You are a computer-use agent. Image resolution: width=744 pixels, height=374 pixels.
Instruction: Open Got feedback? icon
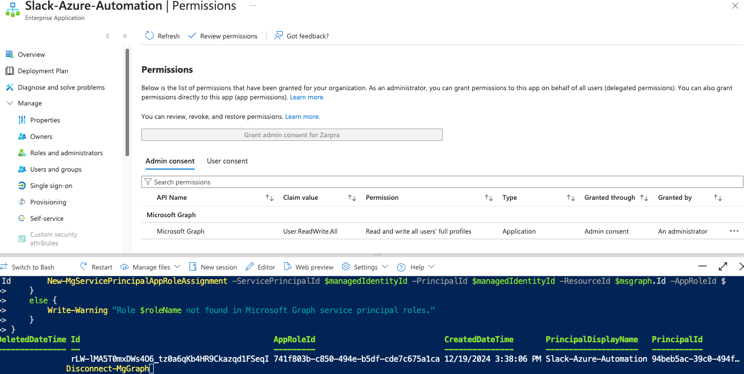click(x=279, y=36)
